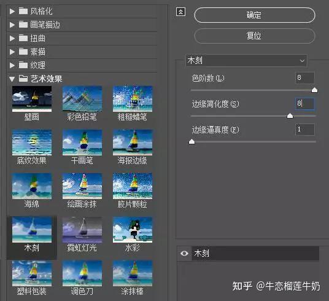
Task: Collapse the 艺术效果 folder
Action: point(12,79)
